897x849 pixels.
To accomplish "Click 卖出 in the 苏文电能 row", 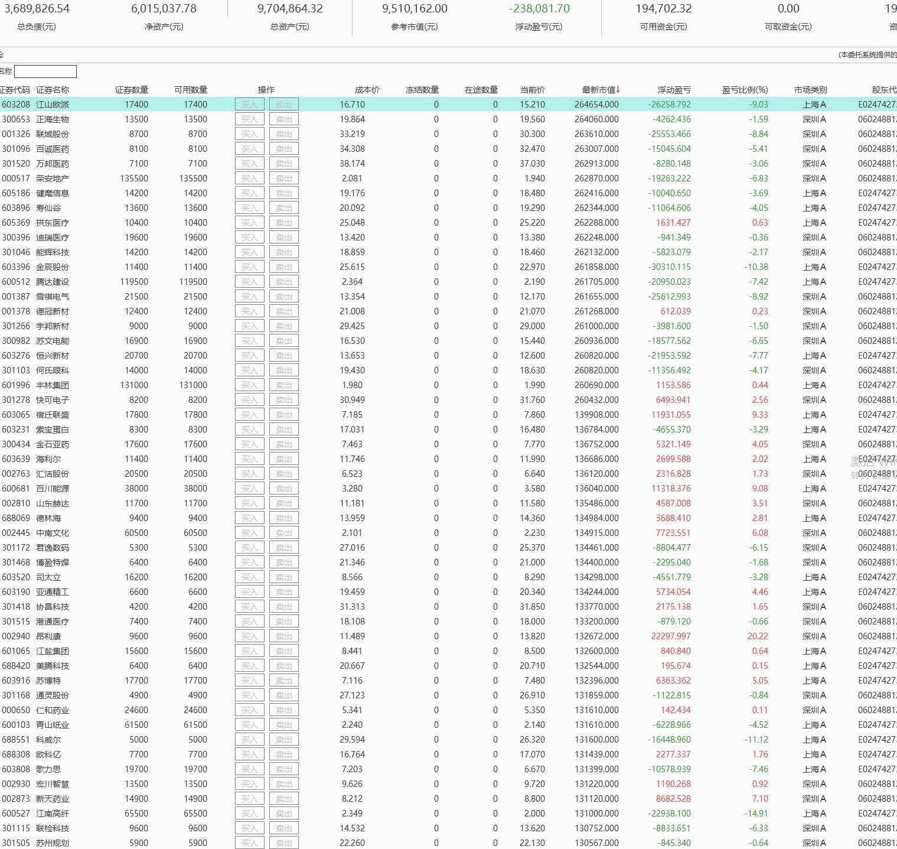I will click(x=284, y=341).
